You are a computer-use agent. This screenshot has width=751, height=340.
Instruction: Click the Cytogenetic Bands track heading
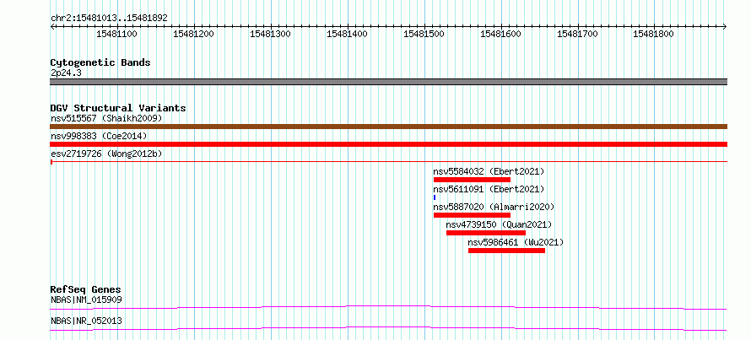click(x=100, y=62)
